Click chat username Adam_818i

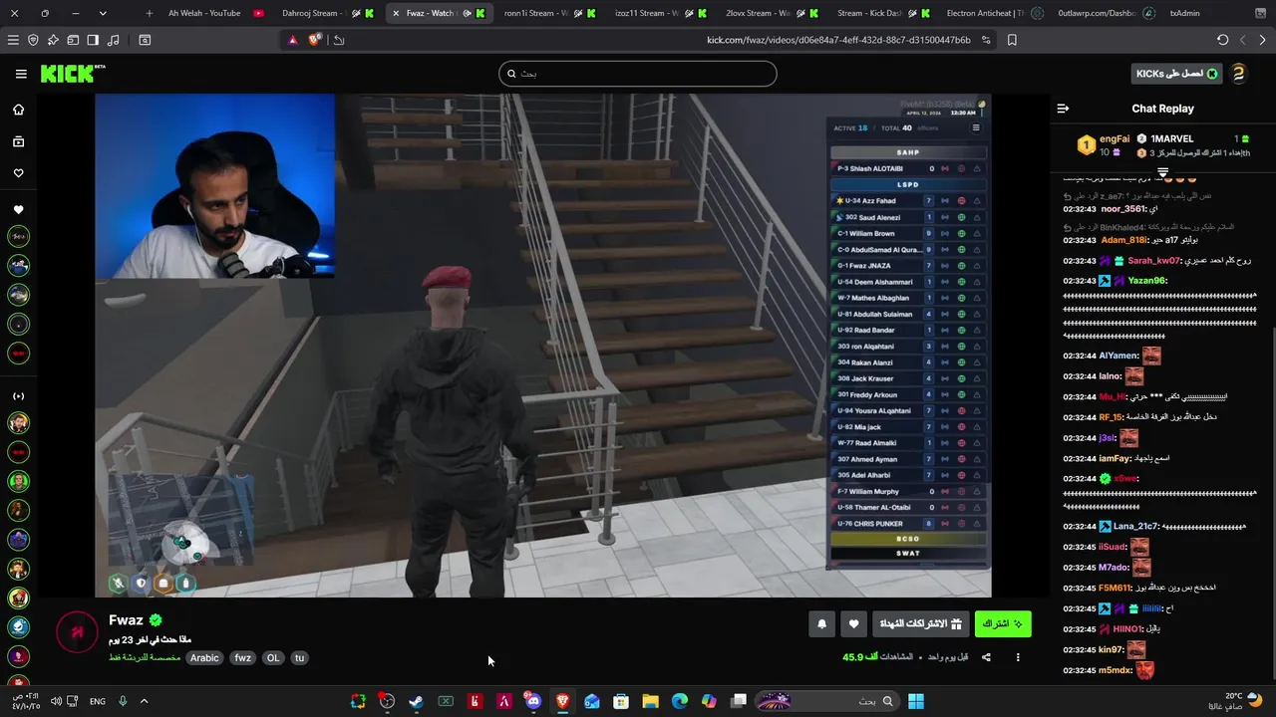1124,240
